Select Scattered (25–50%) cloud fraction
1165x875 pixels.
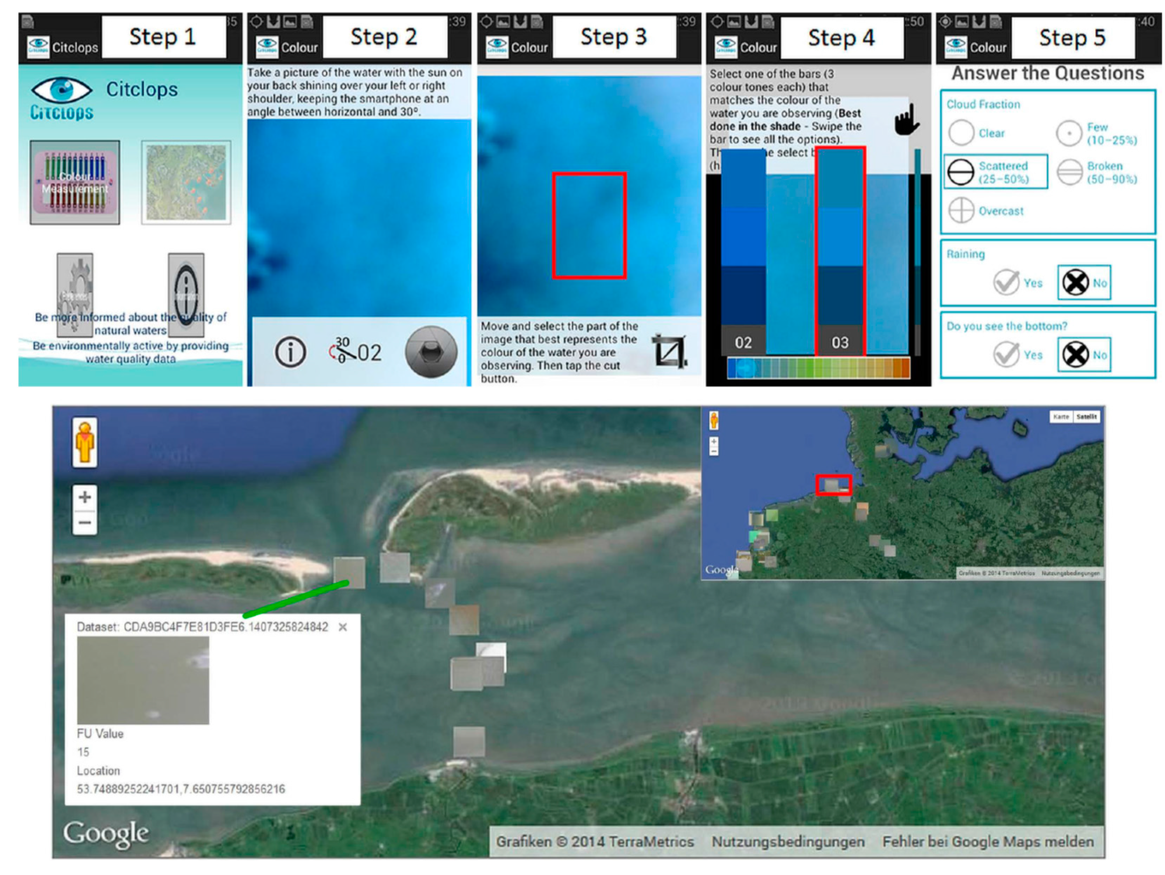pos(995,172)
